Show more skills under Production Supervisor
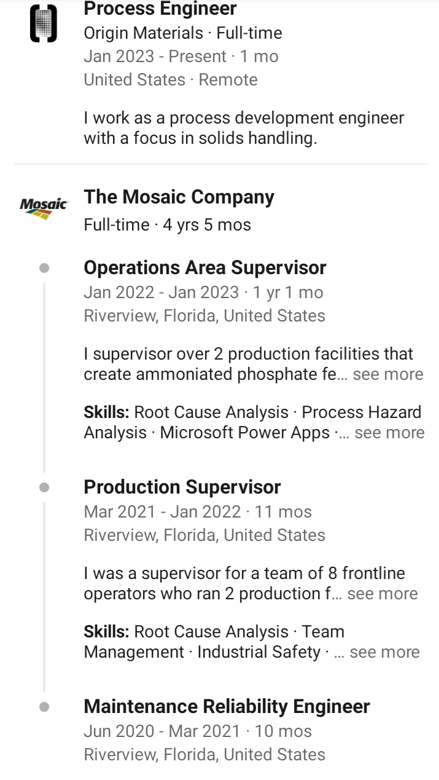This screenshot has height=780, width=439. tap(384, 652)
